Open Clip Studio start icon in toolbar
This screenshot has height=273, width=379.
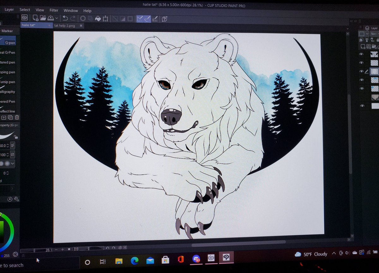pos(24,18)
